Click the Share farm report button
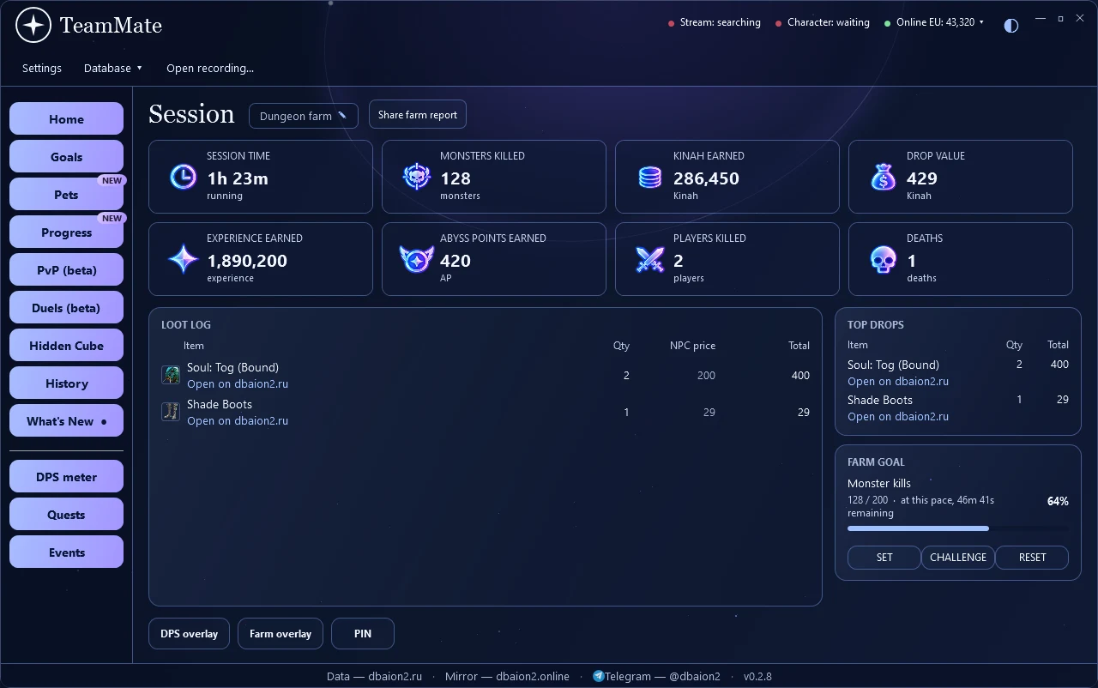Image resolution: width=1098 pixels, height=688 pixels. tap(417, 115)
